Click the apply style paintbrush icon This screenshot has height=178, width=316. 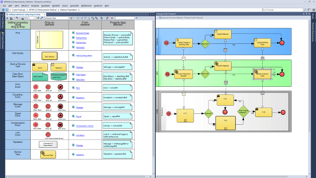click(x=37, y=18)
